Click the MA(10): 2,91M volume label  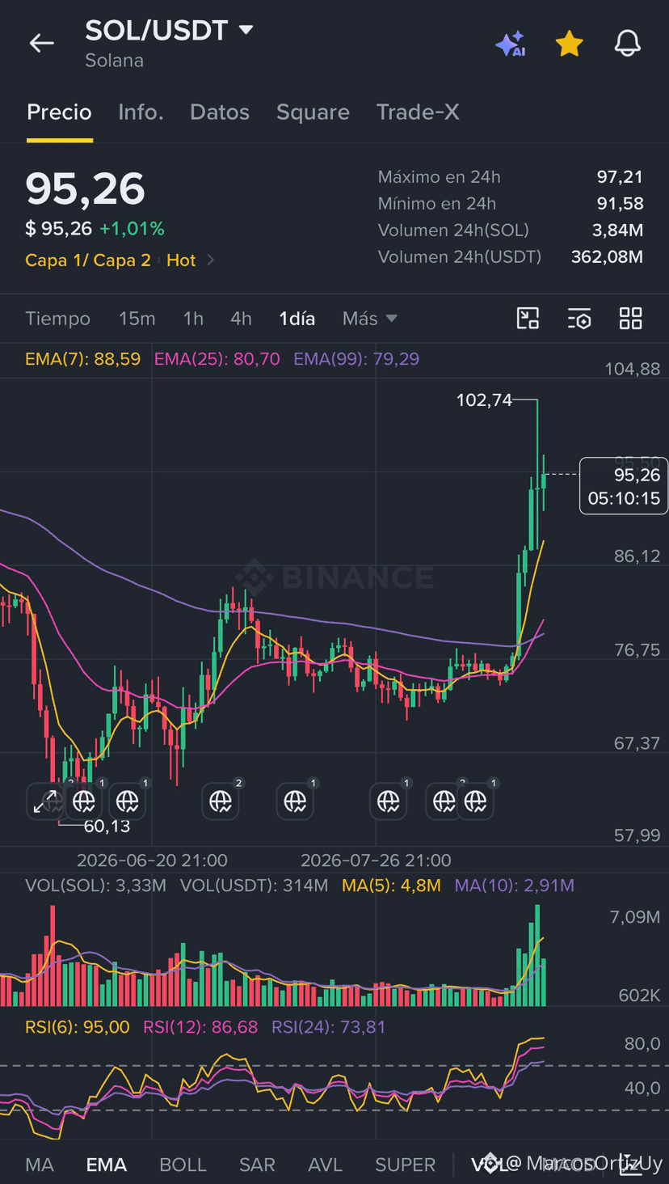(x=515, y=886)
